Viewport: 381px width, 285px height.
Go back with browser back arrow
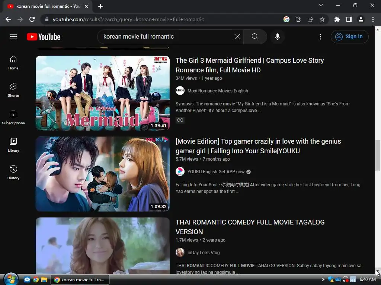[8, 19]
